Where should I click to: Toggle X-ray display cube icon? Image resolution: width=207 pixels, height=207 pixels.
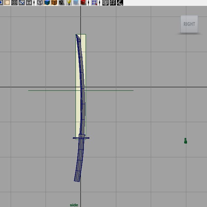coord(106,2)
